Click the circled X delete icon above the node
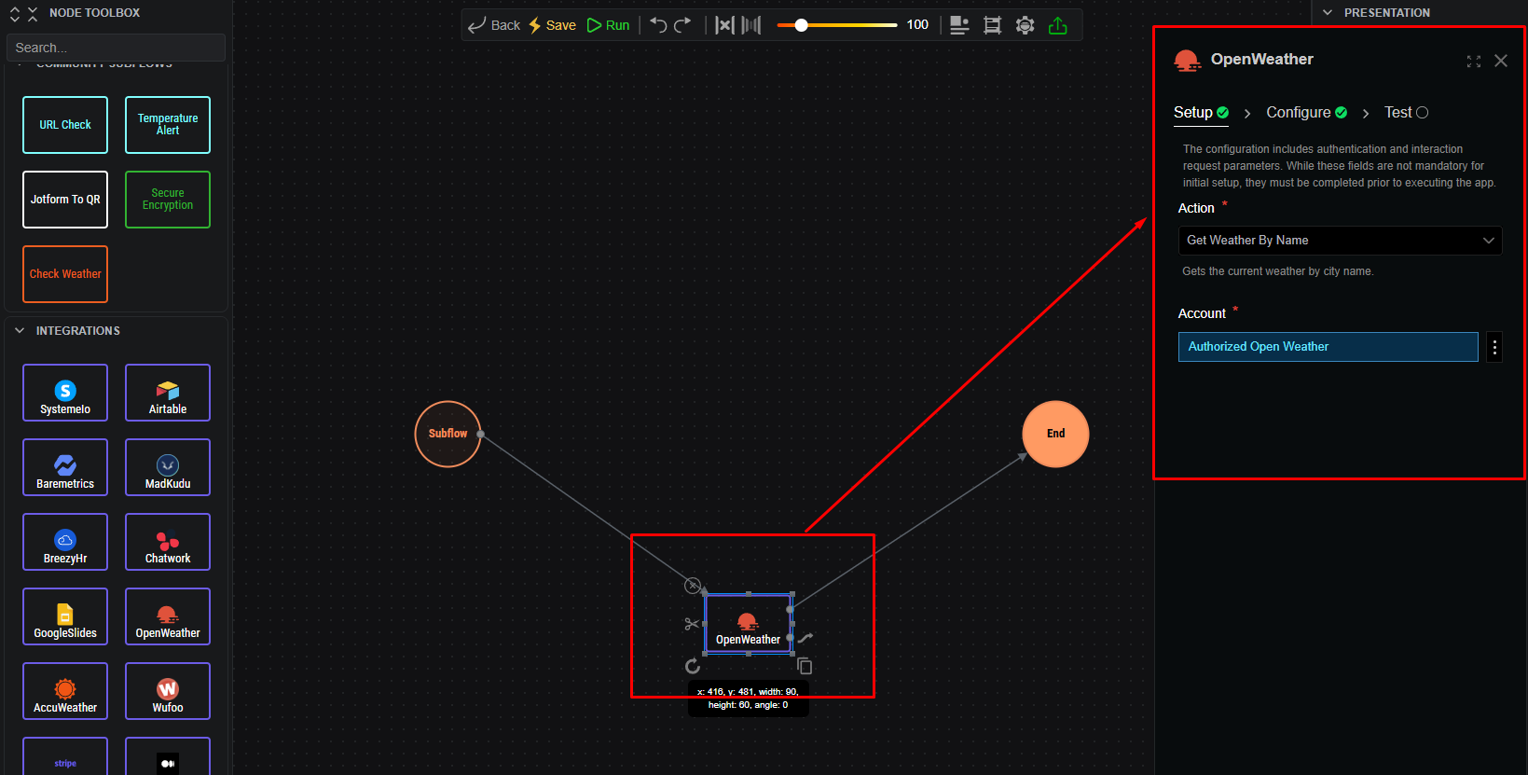This screenshot has height=775, width=1528. tap(693, 586)
